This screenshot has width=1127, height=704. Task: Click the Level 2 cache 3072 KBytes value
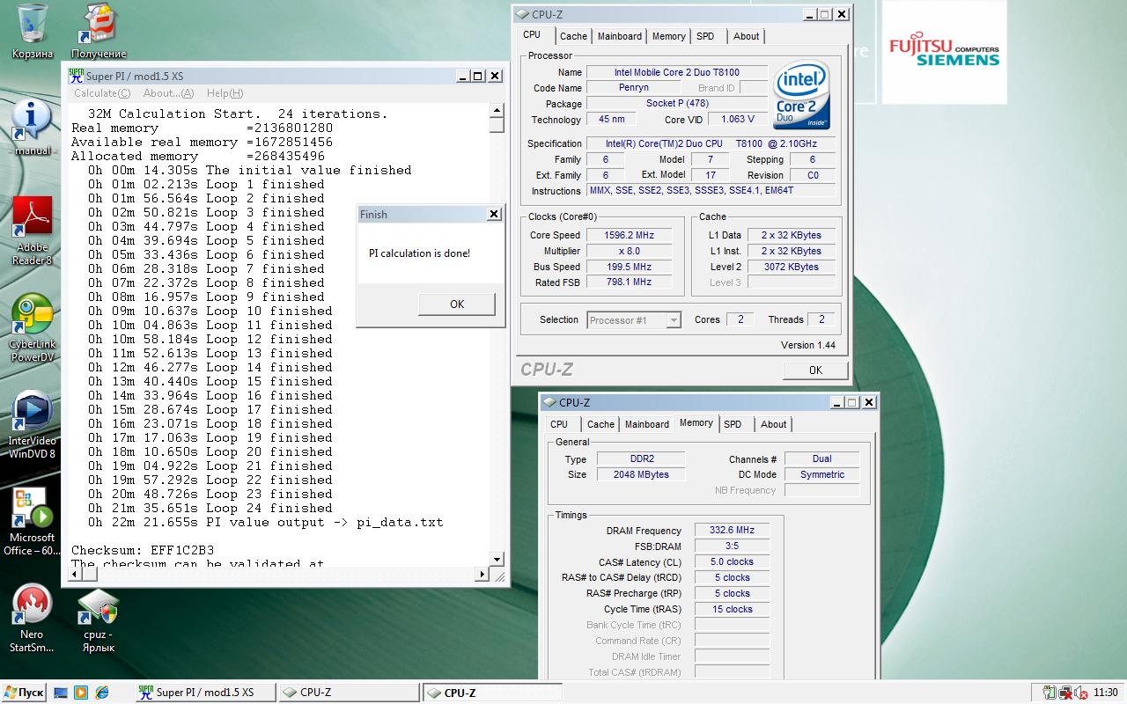click(x=791, y=267)
